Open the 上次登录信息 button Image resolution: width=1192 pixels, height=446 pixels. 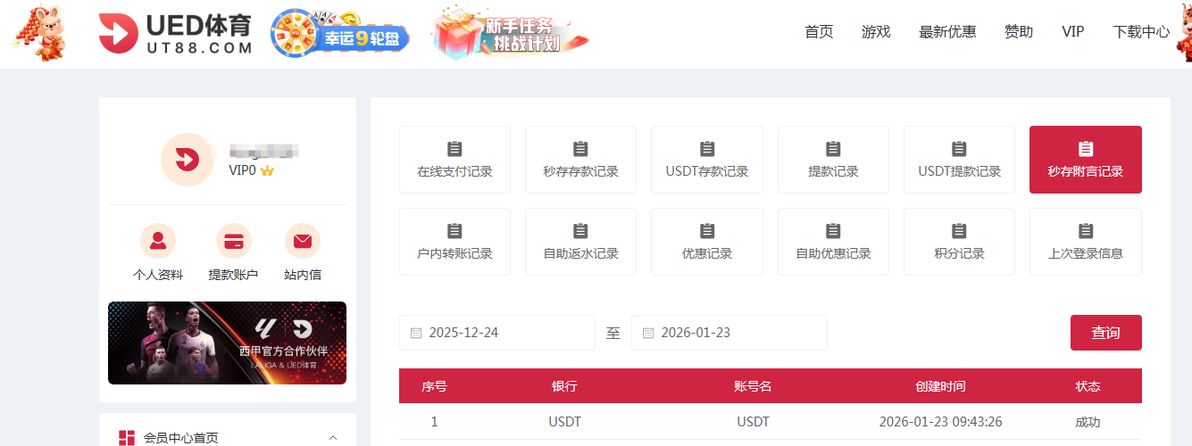coord(1086,242)
